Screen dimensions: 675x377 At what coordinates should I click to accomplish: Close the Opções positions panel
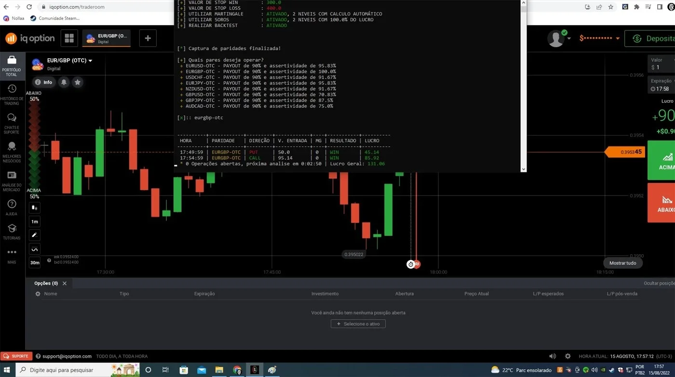[x=65, y=283]
